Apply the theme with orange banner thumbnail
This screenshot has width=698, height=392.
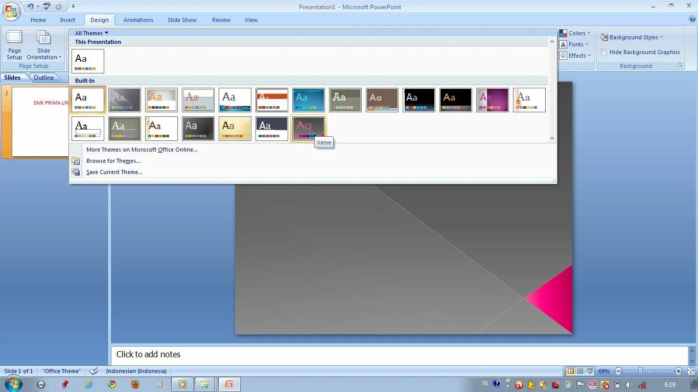(271, 100)
